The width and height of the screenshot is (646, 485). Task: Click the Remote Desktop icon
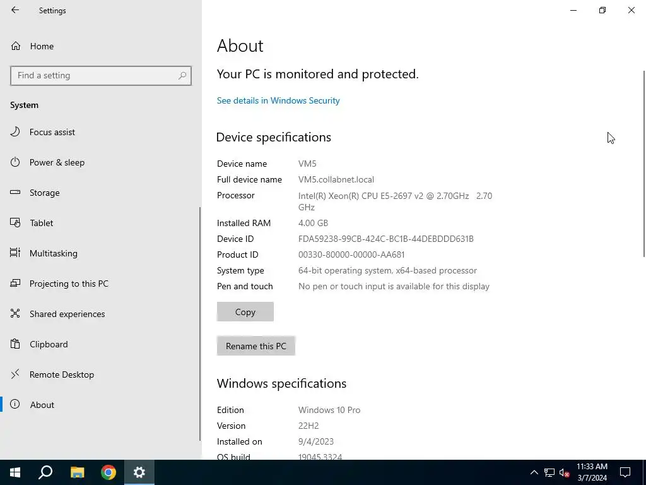point(15,374)
